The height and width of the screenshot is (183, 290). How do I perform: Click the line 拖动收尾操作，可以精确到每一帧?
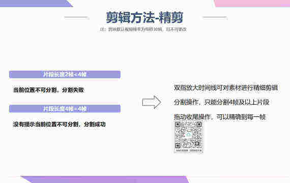click(x=220, y=117)
